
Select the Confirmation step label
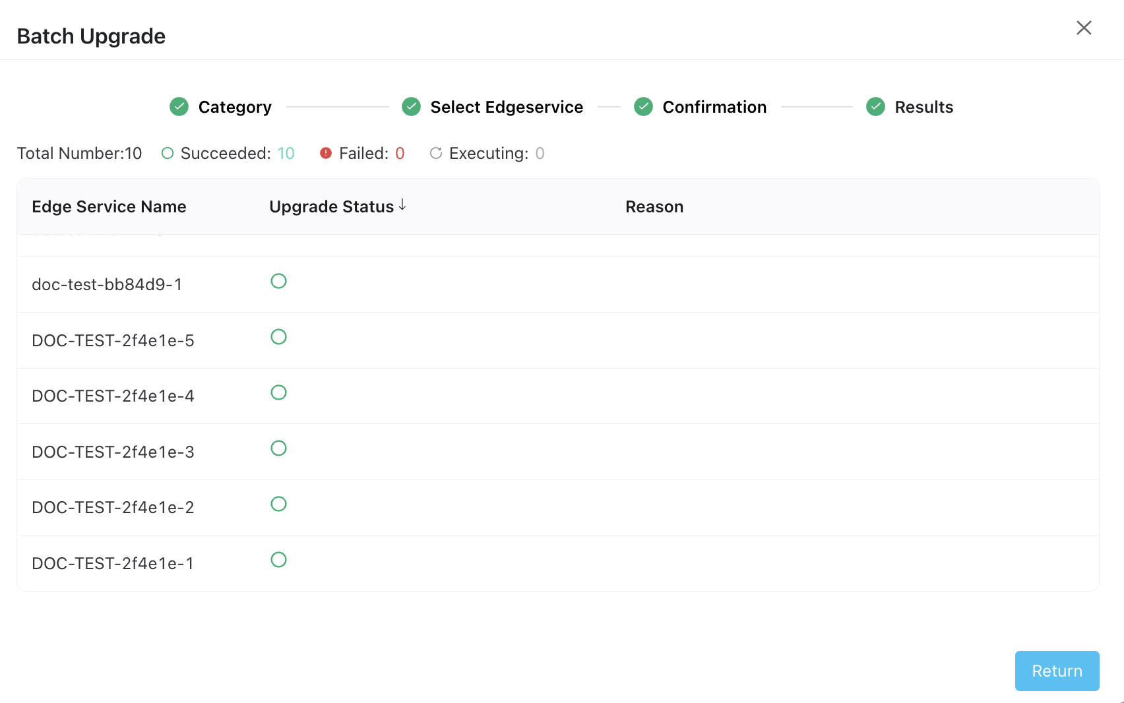pos(714,106)
